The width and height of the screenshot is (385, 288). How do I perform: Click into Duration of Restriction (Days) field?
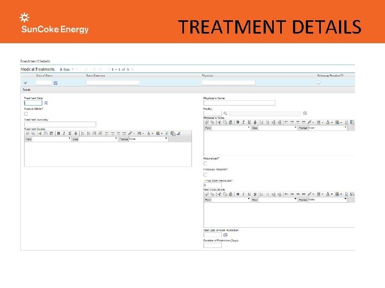213,245
